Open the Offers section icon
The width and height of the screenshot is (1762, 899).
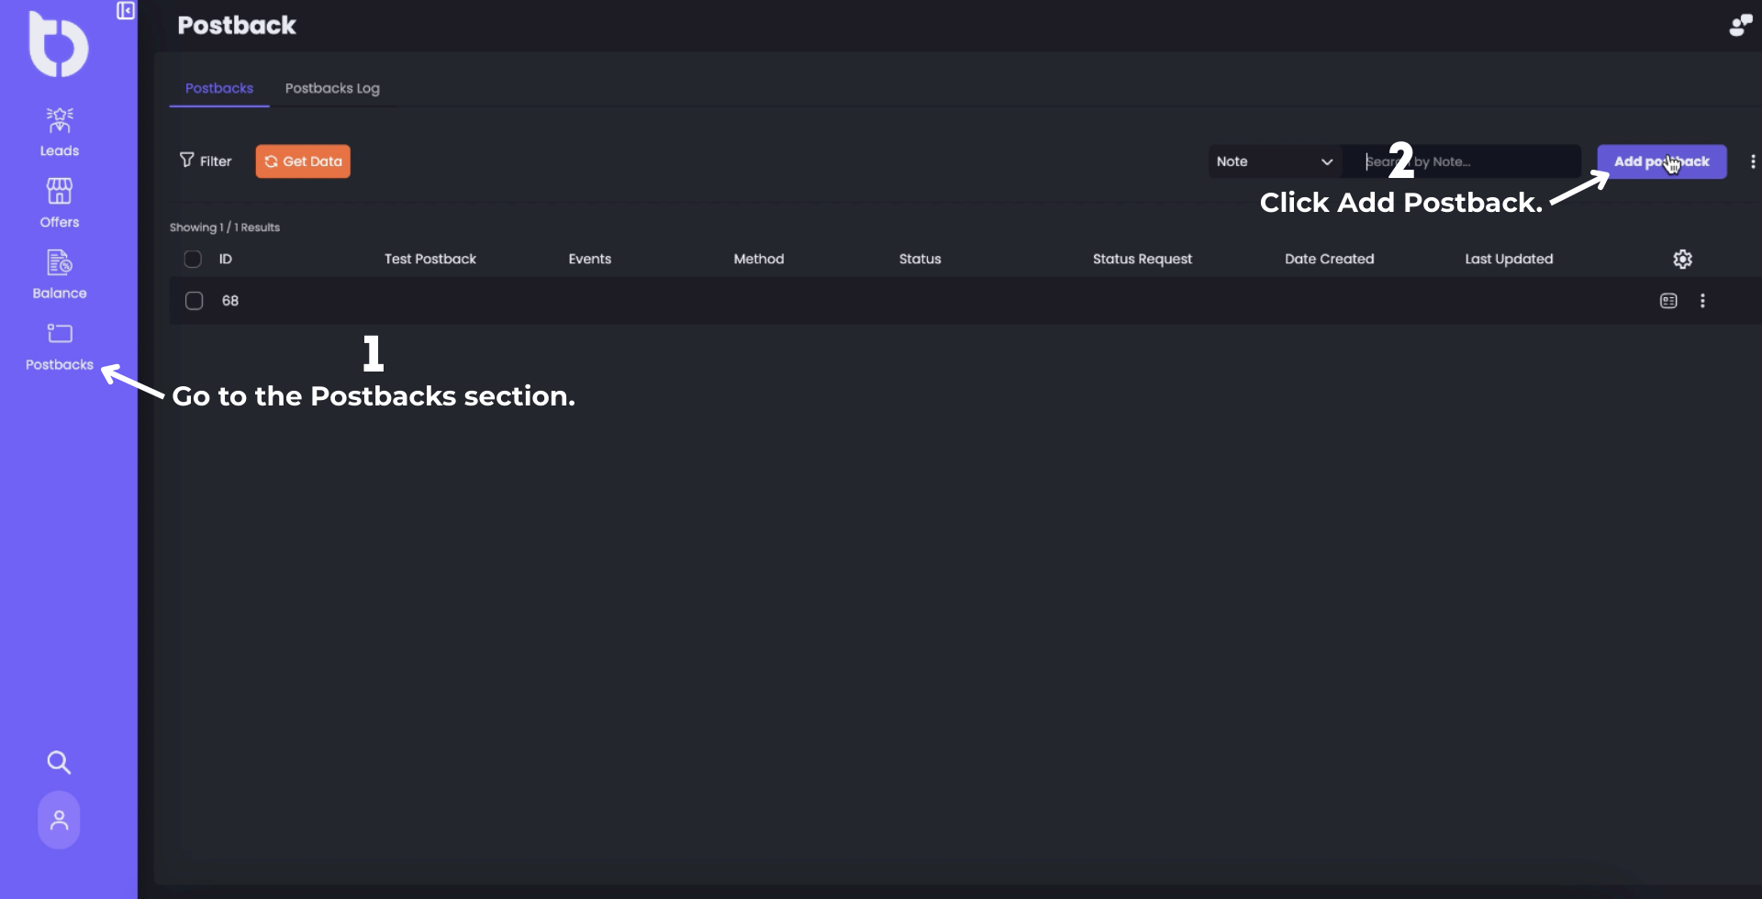pos(60,203)
